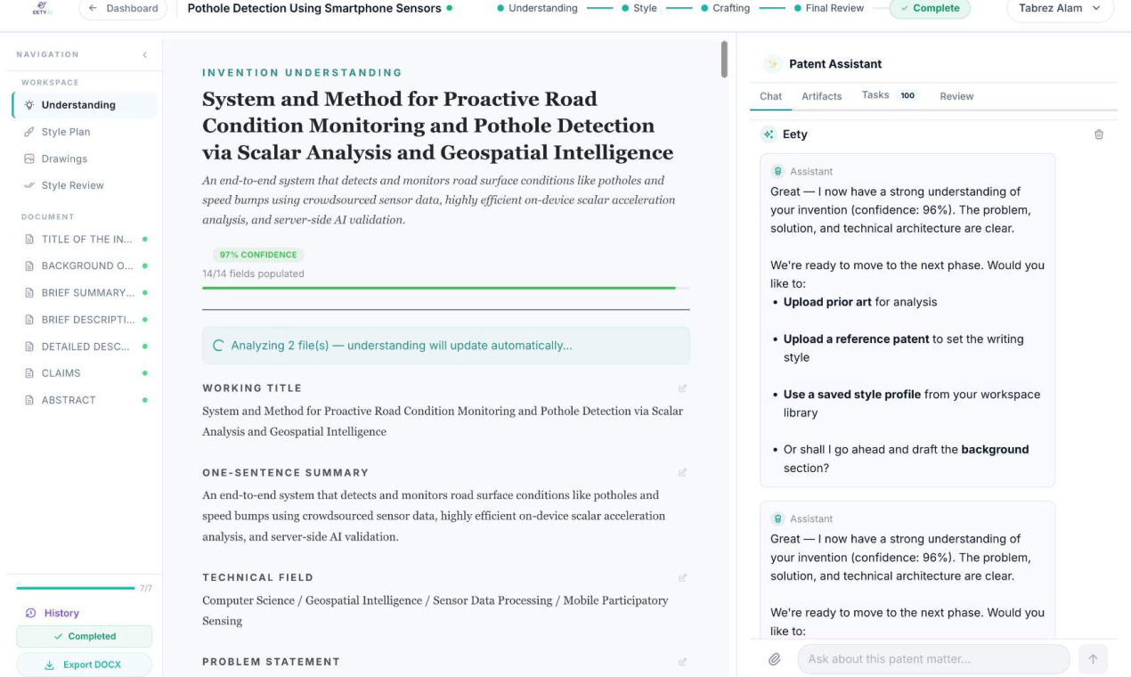Collapse the Navigation sidebar panel

[x=145, y=55]
